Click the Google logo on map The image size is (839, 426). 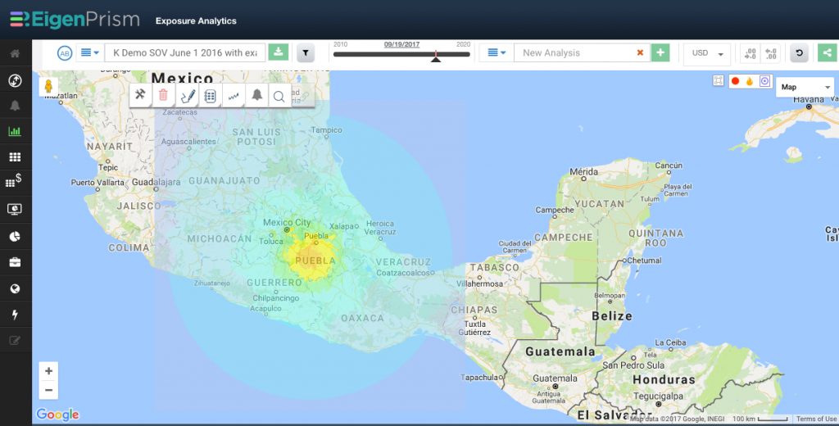tap(57, 415)
